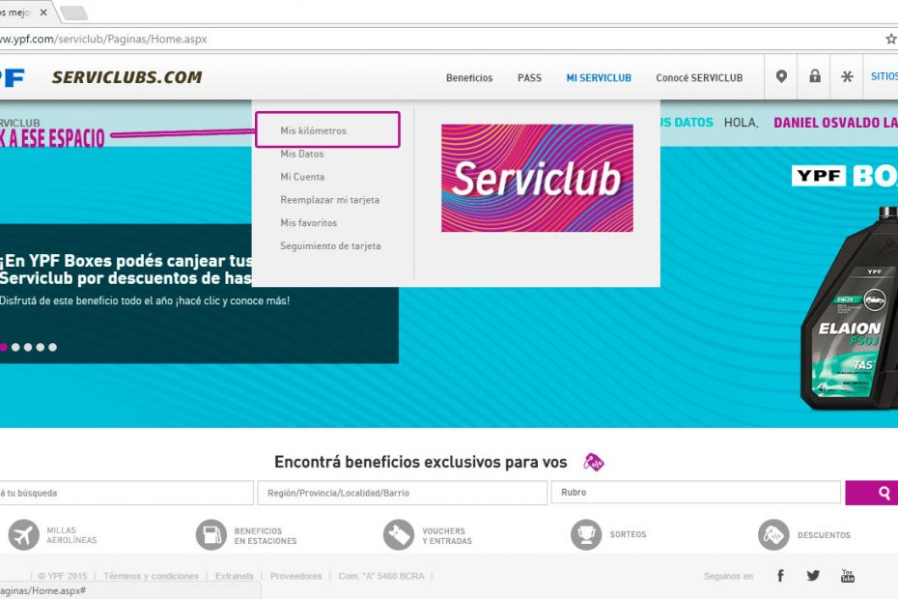898x599 pixels.
Task: Click the browser address bar
Action: (x=441, y=39)
